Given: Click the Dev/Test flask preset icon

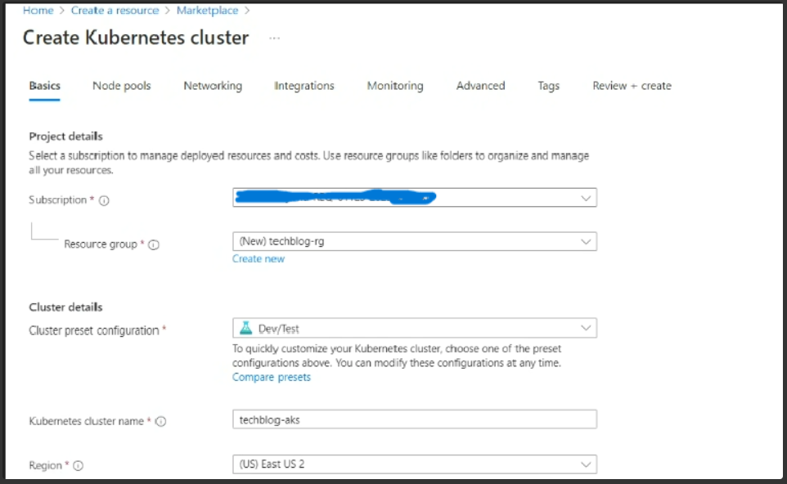Looking at the screenshot, I should click(246, 328).
